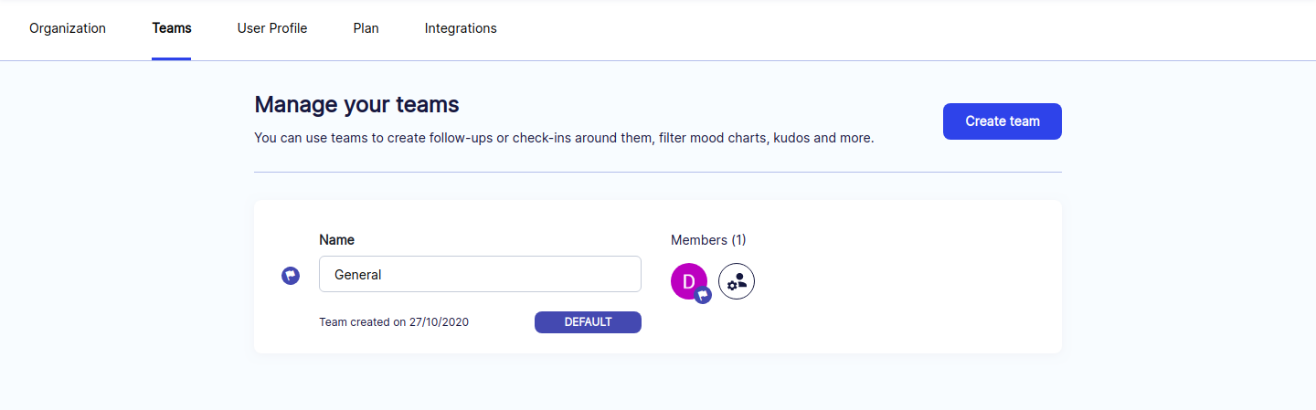Click the word kudos in the description
This screenshot has height=410, width=1316.
(791, 139)
